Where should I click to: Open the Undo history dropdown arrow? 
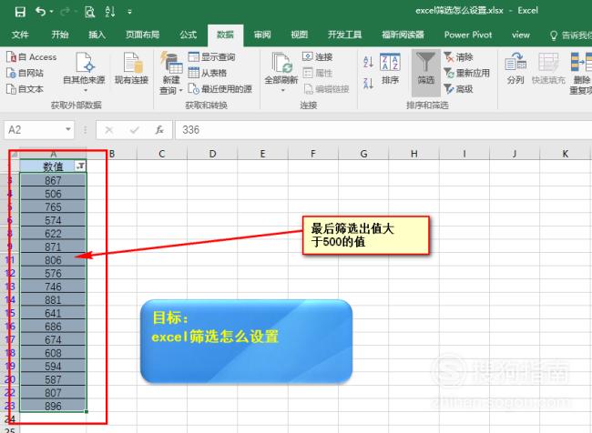[51, 12]
